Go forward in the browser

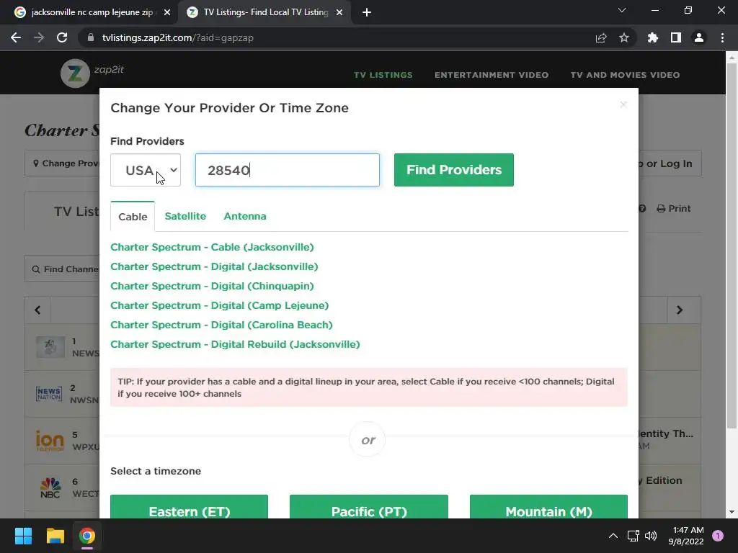click(x=39, y=37)
